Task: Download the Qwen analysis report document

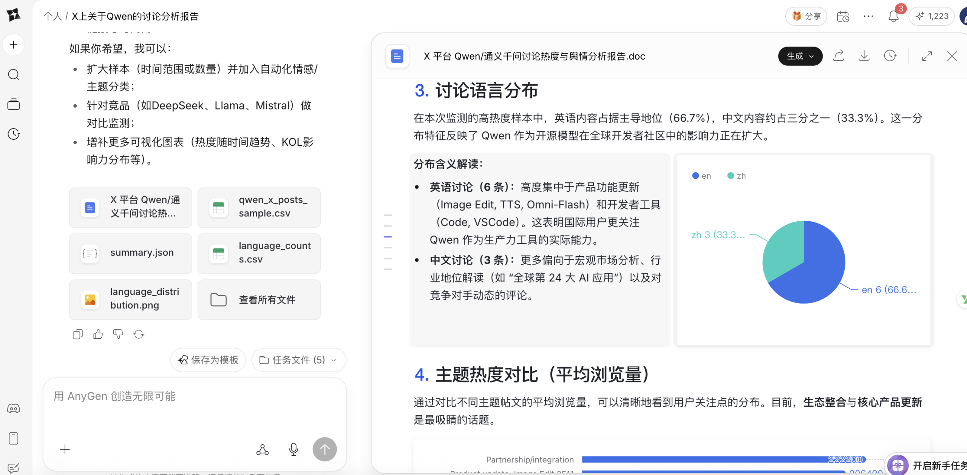Action: pos(864,56)
